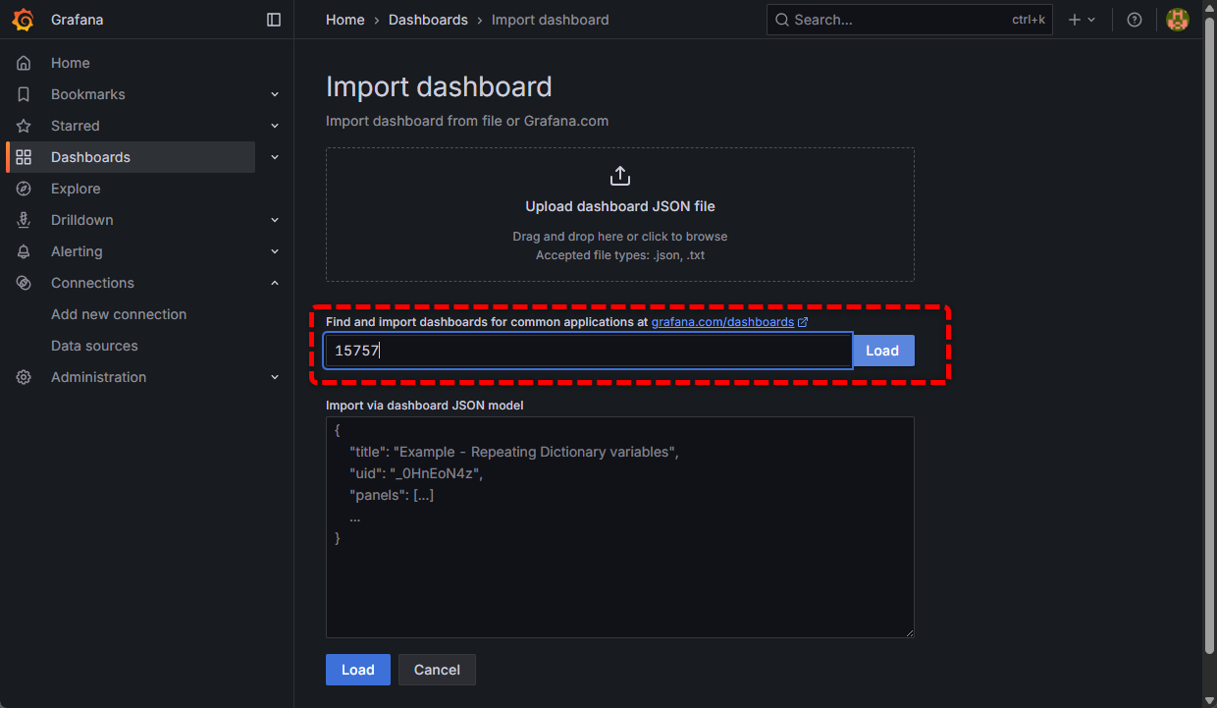Click the Starred star icon
This screenshot has width=1217, height=708.
[x=24, y=126]
